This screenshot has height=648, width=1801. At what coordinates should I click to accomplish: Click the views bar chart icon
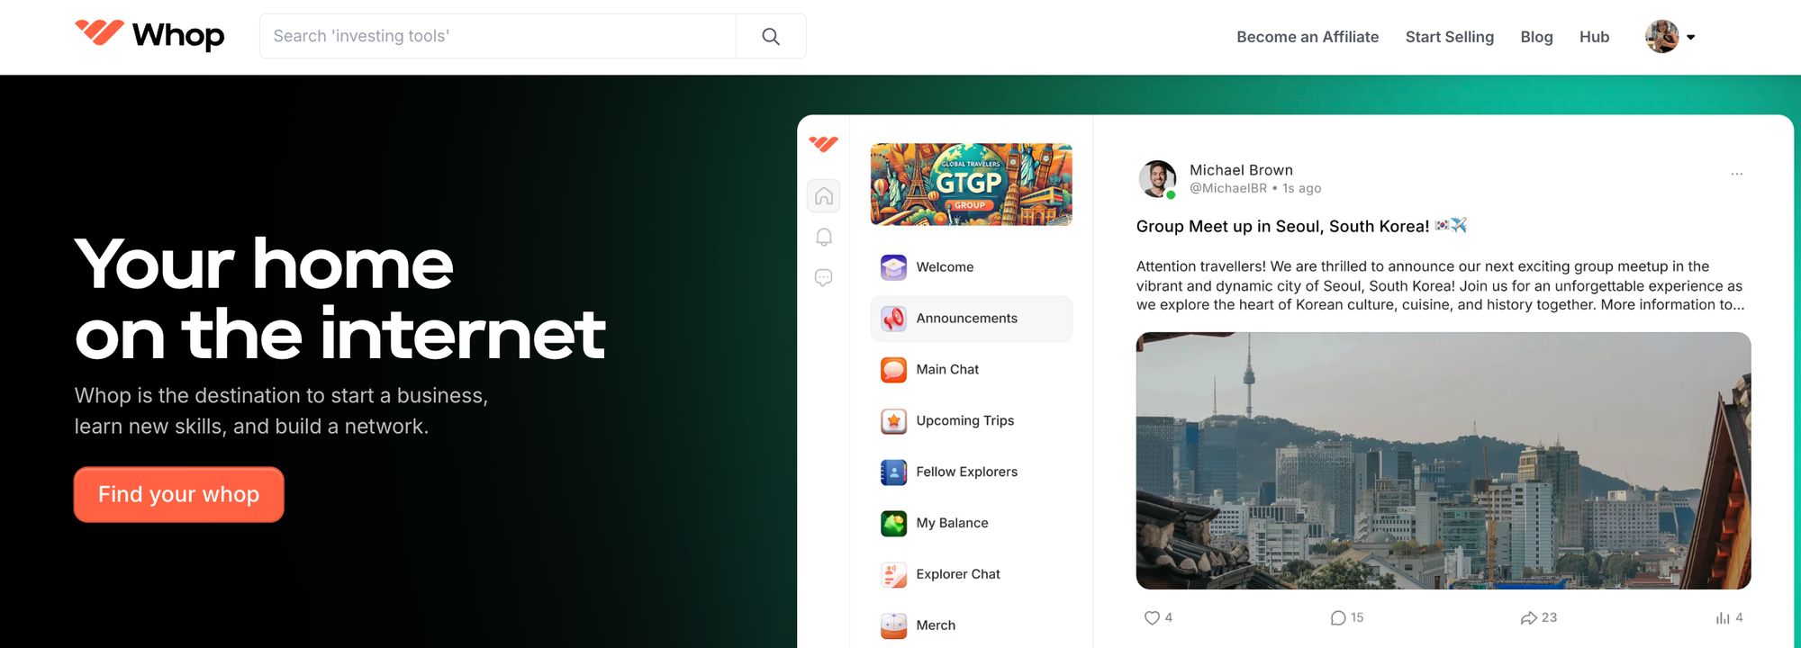pyautogui.click(x=1722, y=617)
